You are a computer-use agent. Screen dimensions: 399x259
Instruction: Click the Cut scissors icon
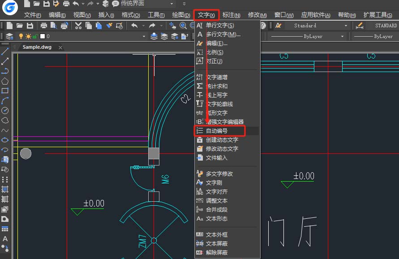[x=78, y=25]
